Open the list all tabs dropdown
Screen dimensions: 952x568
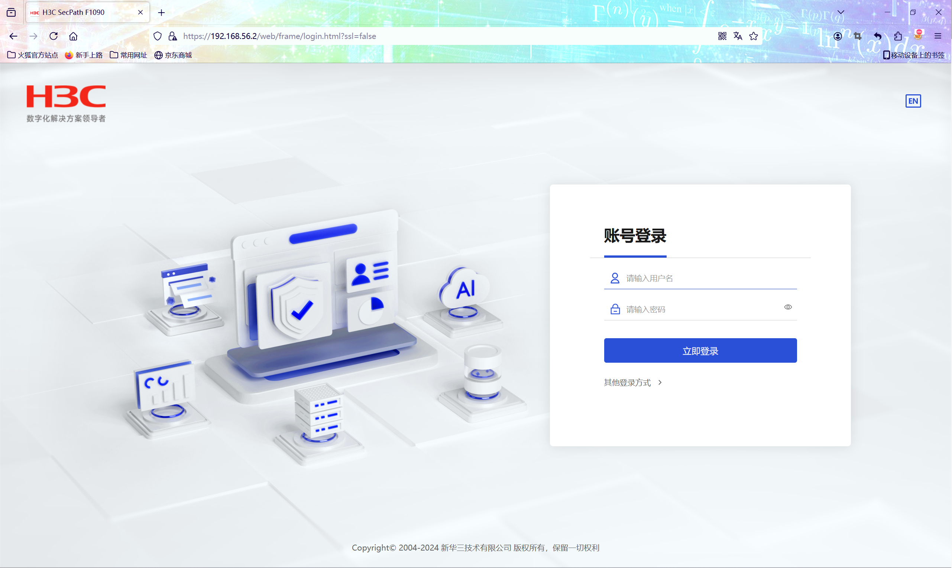tap(841, 12)
